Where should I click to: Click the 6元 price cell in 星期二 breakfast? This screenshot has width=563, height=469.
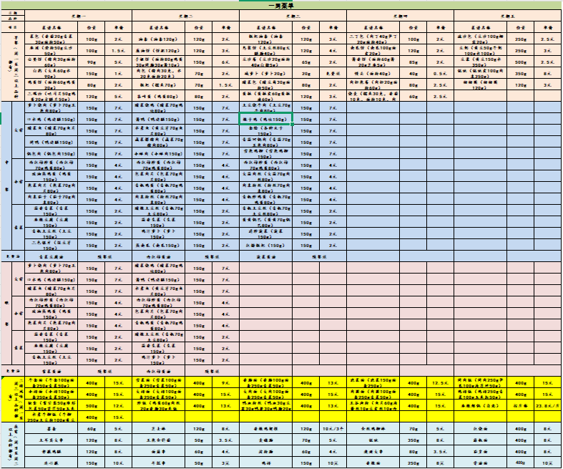226,62
